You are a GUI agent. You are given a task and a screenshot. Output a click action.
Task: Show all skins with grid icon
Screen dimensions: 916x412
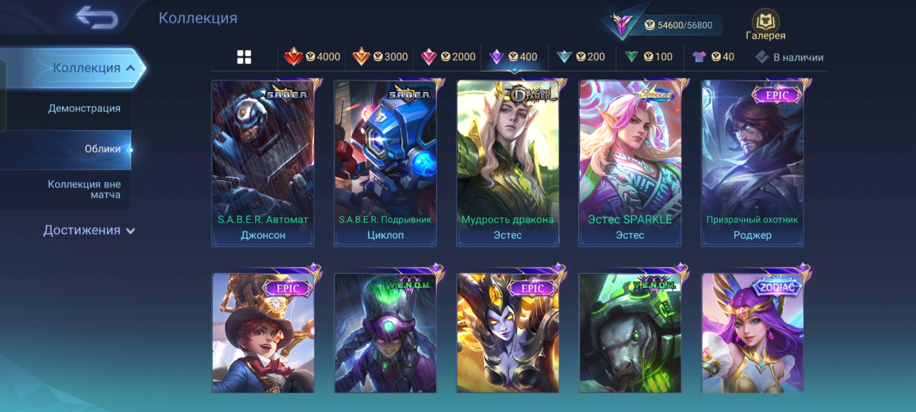(244, 57)
